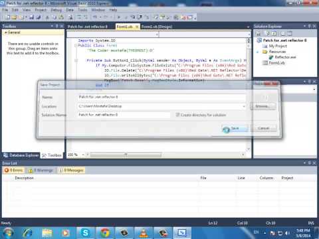Open the Location dropdown in Save Project
The height and width of the screenshot is (239, 319).
(244, 106)
